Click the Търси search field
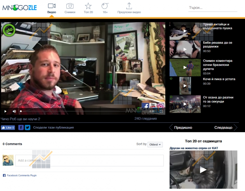Screen dimensions: 245x191 coord(212,8)
